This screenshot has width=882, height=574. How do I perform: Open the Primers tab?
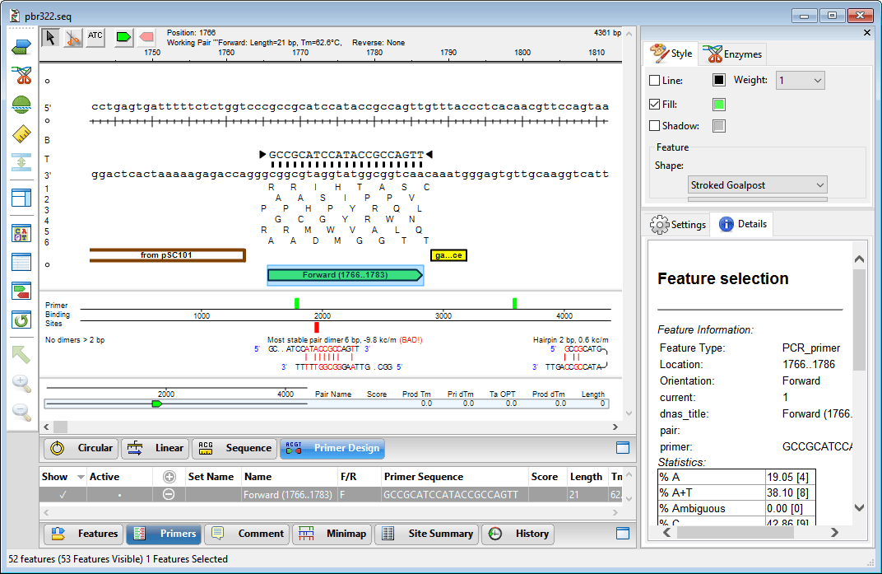coord(165,534)
